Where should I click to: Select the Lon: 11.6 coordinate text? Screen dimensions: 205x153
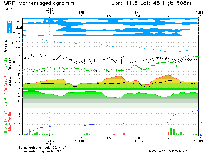click(x=125, y=3)
